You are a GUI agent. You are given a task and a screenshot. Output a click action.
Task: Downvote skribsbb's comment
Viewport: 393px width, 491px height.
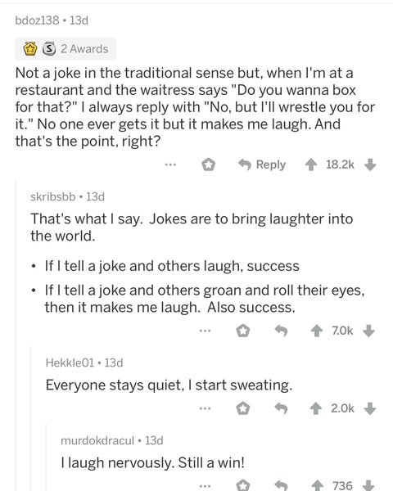point(368,331)
